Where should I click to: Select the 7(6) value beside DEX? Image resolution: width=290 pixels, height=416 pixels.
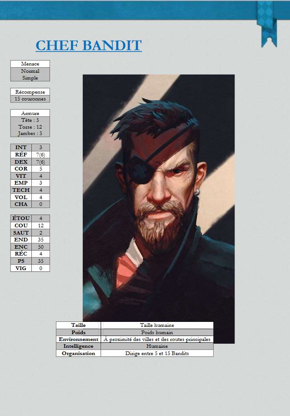pyautogui.click(x=40, y=161)
